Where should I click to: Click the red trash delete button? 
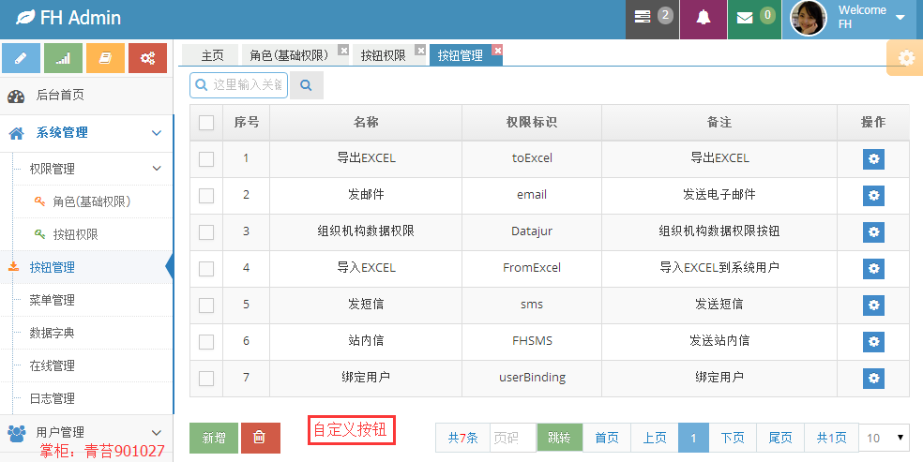[260, 438]
